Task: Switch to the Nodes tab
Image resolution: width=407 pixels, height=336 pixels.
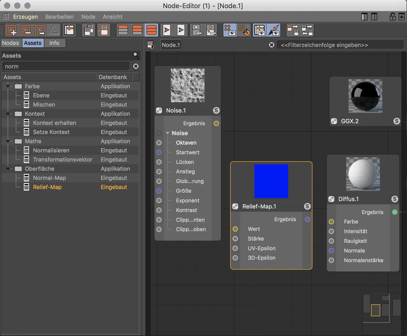Action: (x=11, y=43)
